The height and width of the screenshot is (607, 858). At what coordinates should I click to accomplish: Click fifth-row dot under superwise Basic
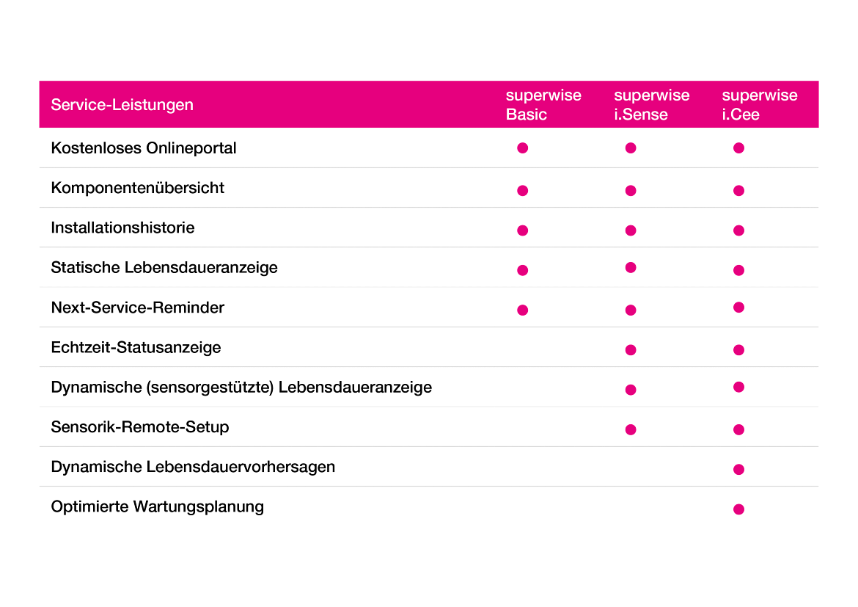[x=523, y=310]
